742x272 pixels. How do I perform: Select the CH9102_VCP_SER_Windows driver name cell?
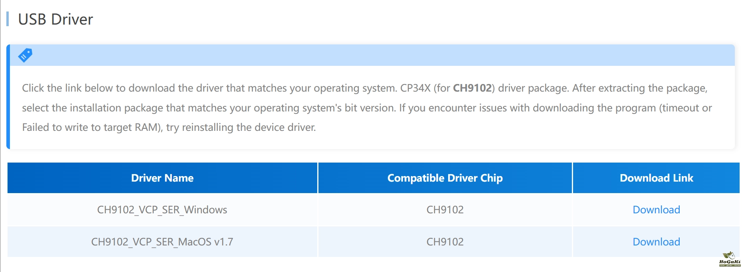pos(162,210)
